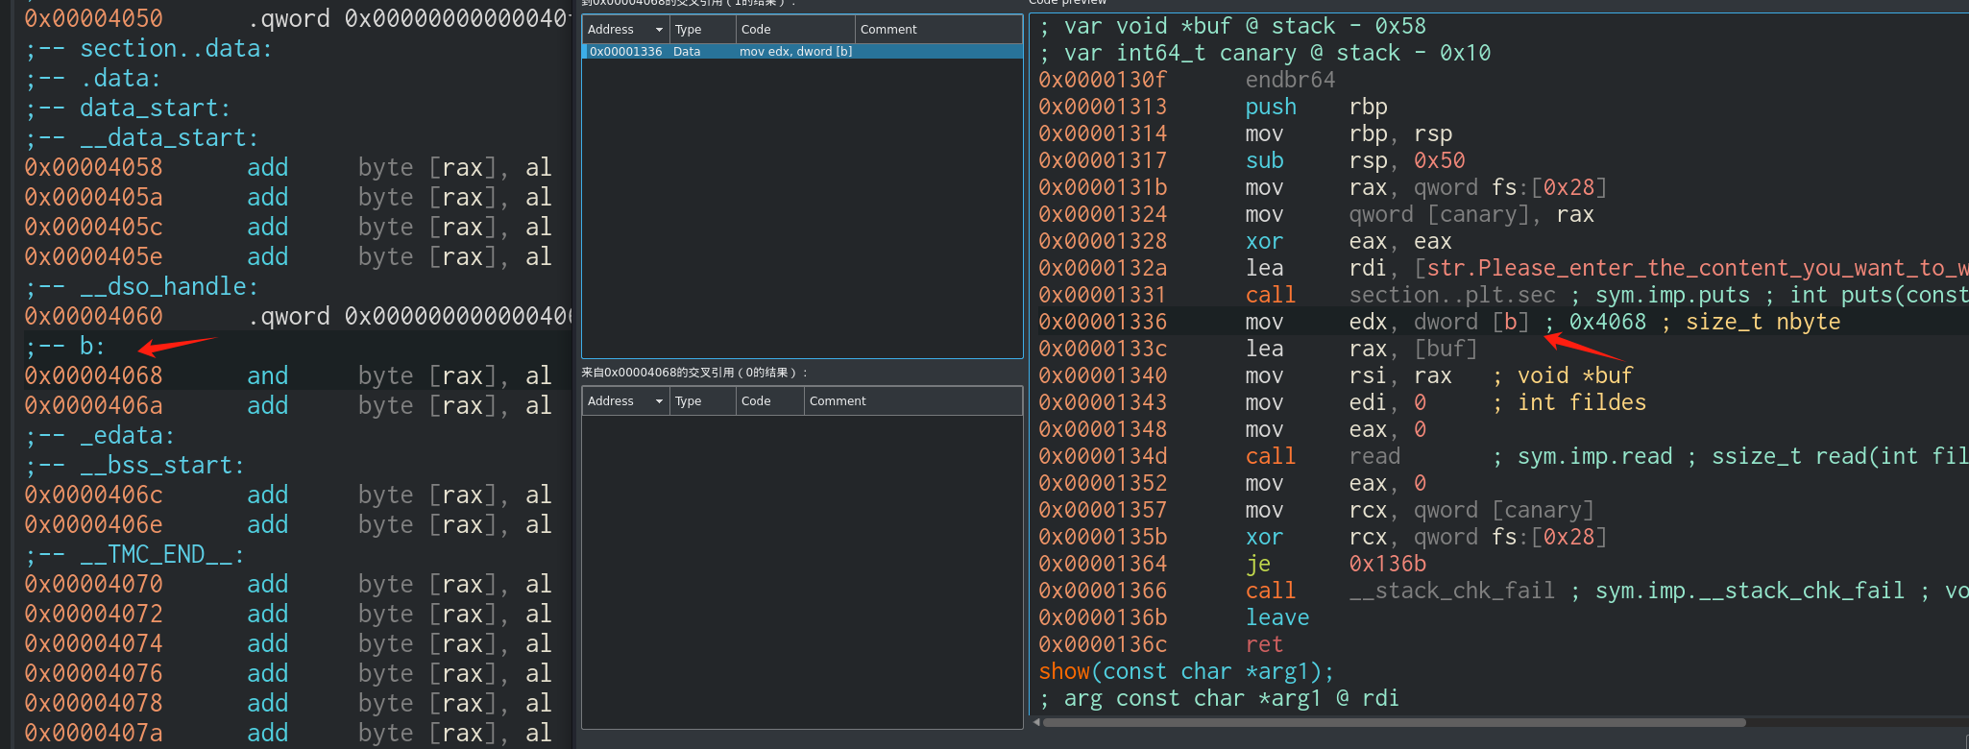Click the '; int fildes' comment
This screenshot has width=1969, height=749.
1569,402
